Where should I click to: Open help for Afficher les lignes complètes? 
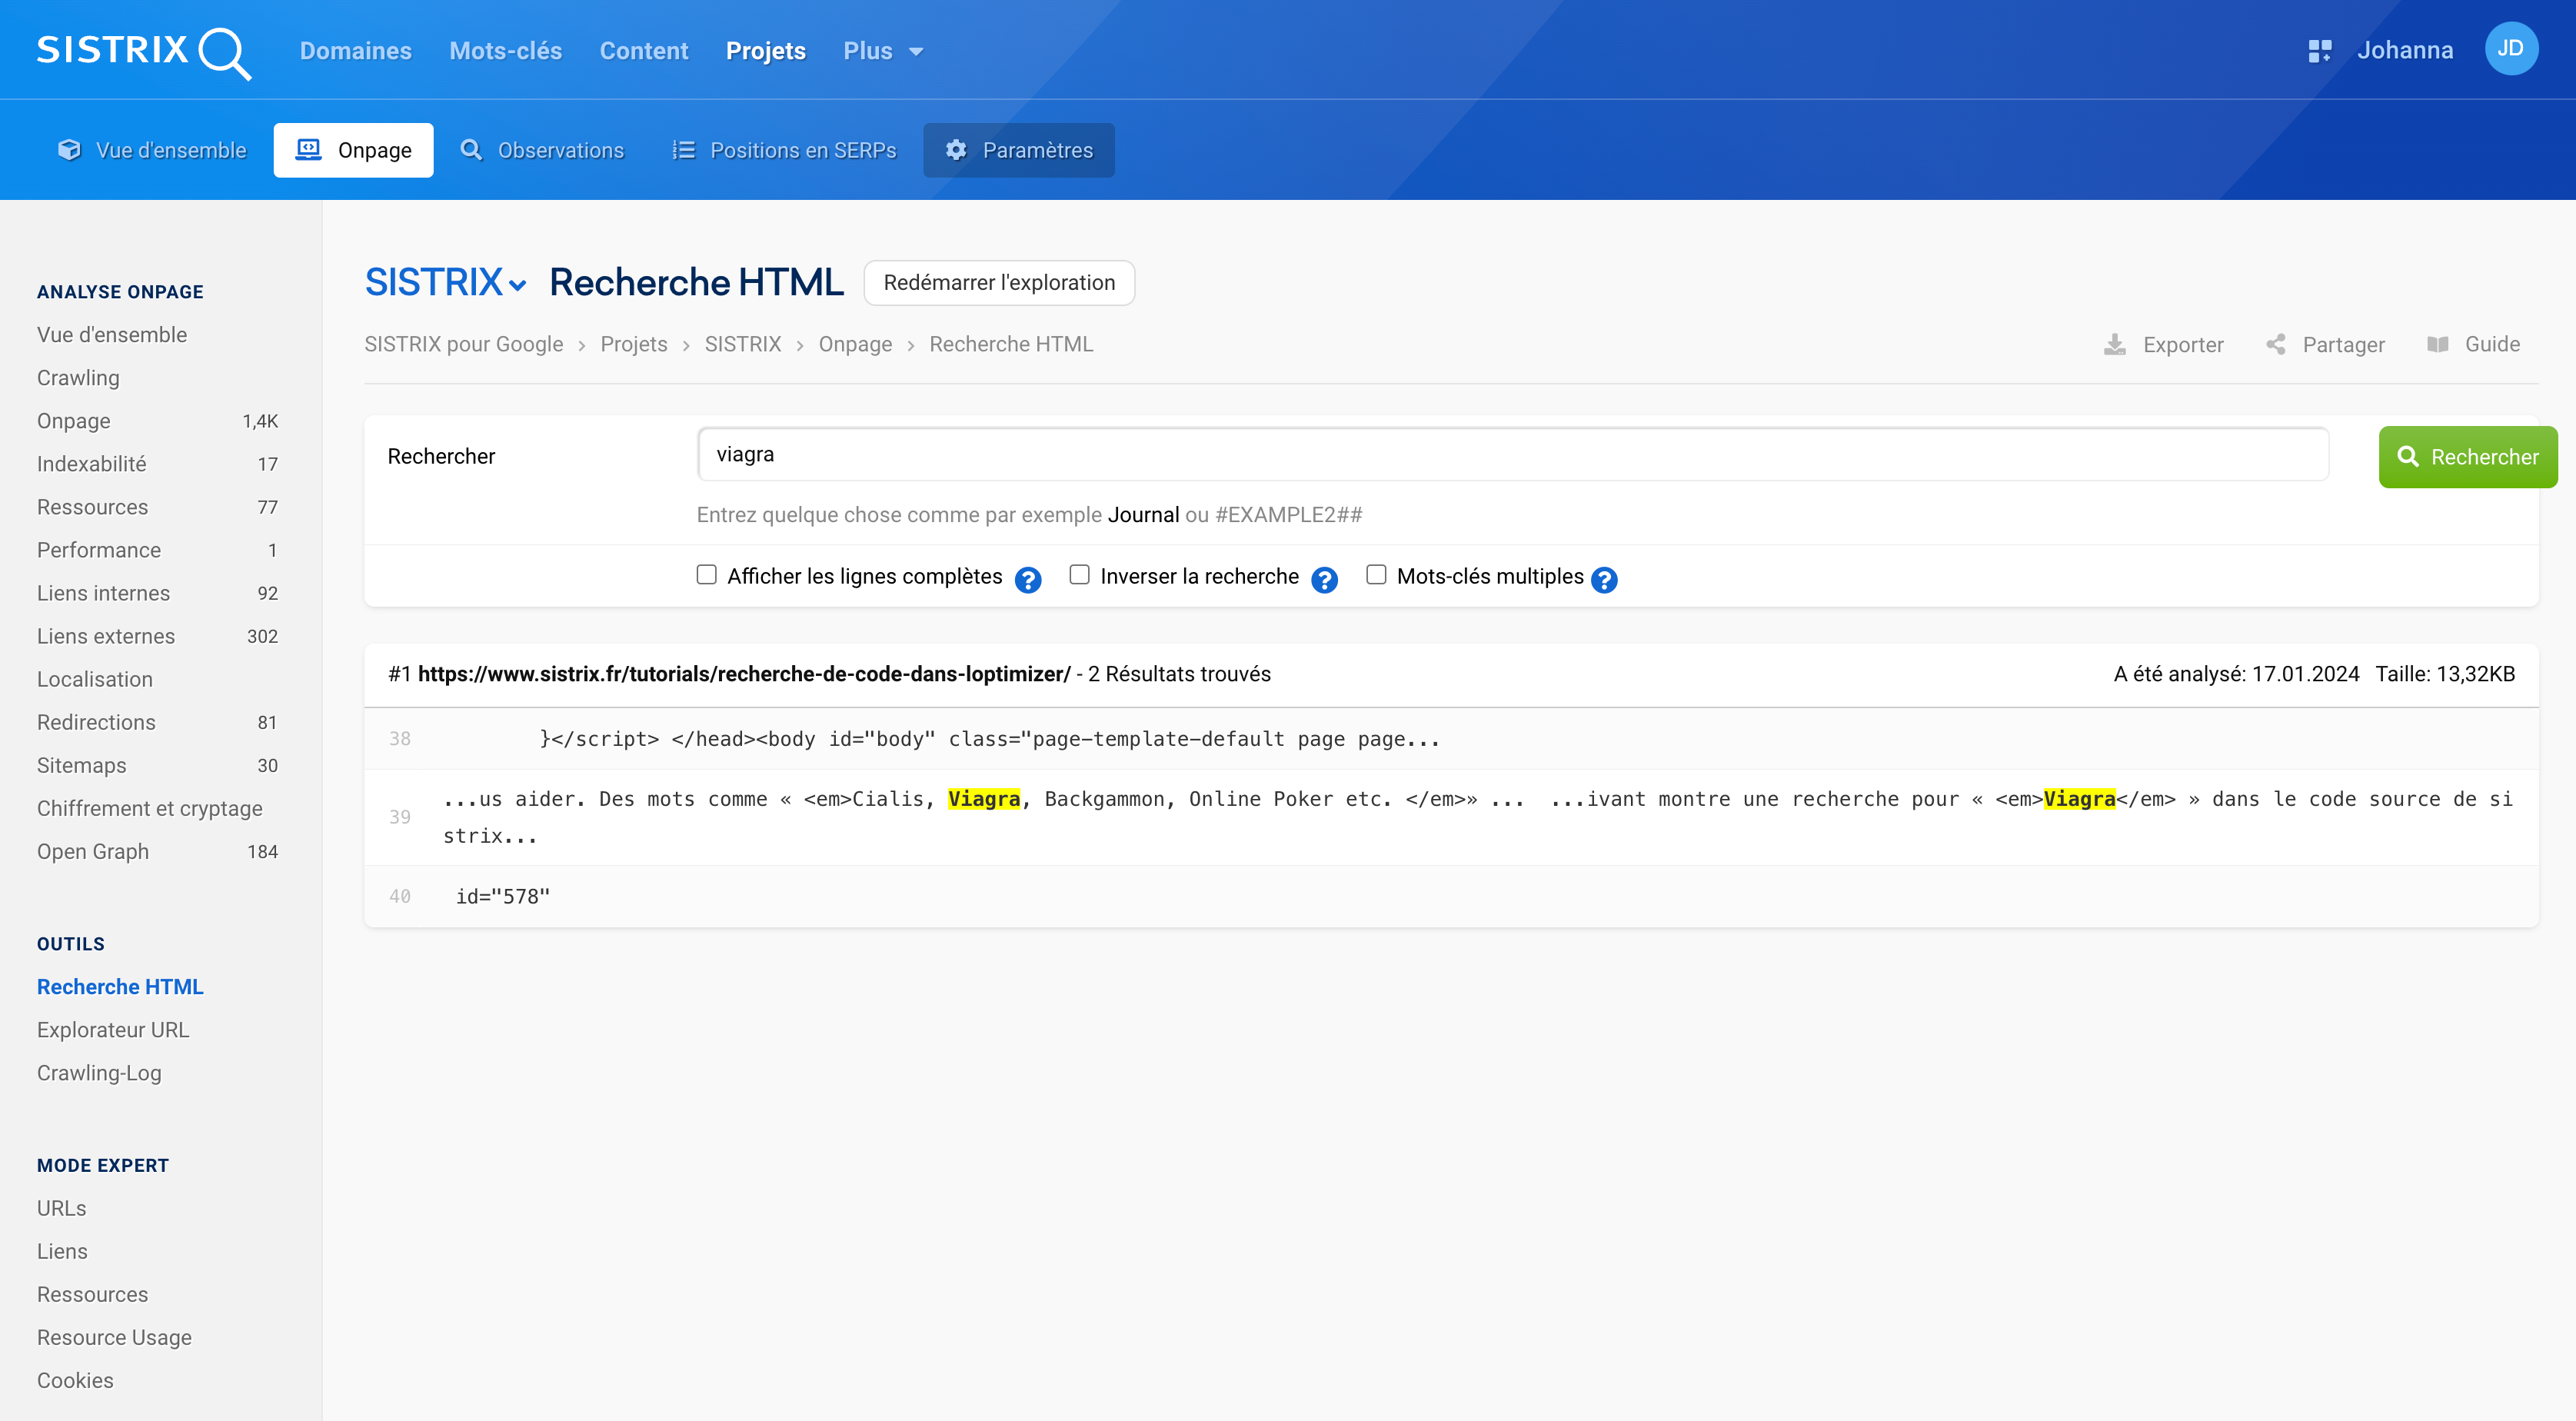[1028, 580]
